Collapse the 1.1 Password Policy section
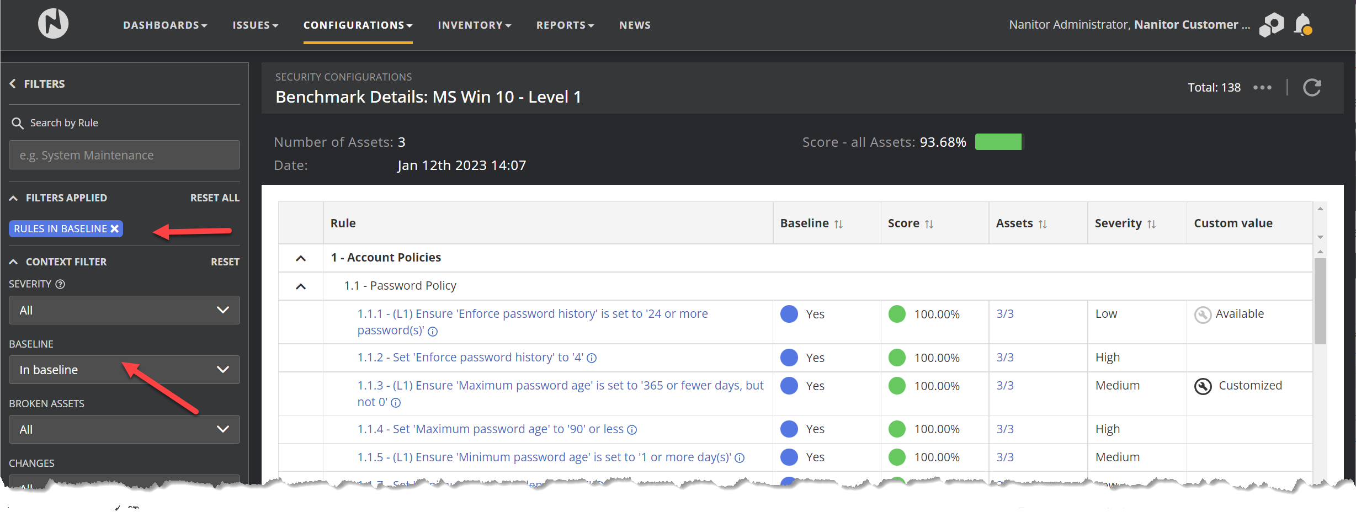Screen dimensions: 1356x517 (x=301, y=286)
